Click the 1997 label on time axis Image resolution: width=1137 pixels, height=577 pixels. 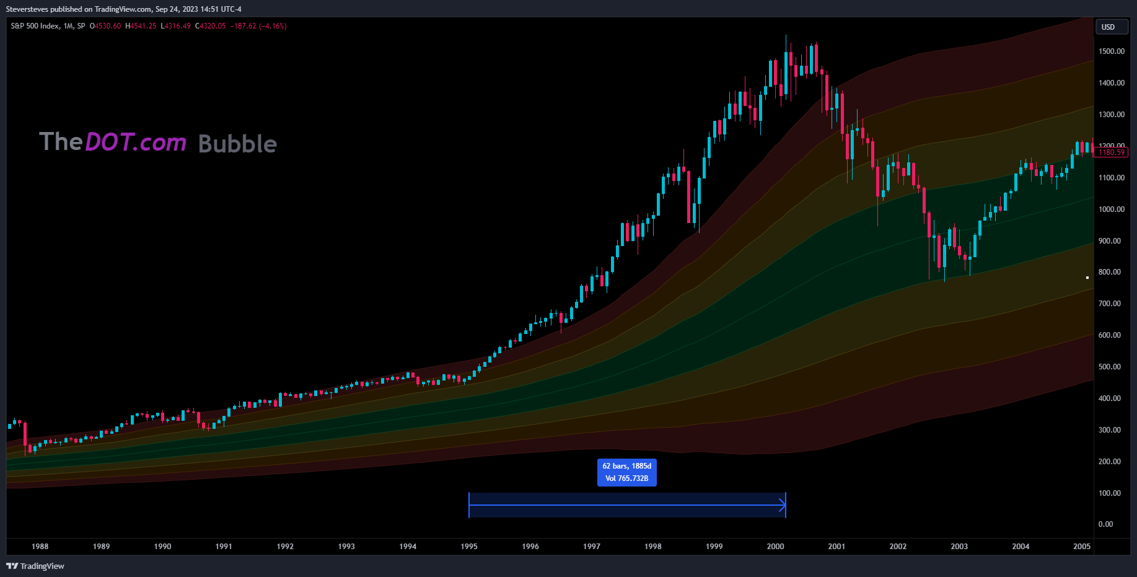592,547
